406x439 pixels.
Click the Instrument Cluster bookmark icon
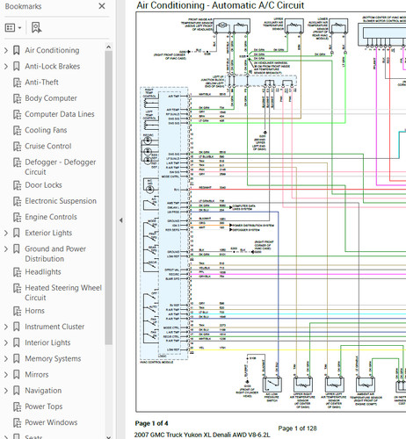pyautogui.click(x=17, y=327)
